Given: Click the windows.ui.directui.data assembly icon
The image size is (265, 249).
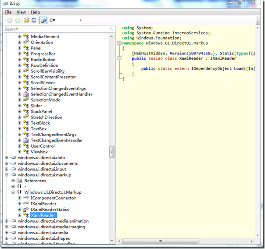Looking at the screenshot, I should point(13,157).
